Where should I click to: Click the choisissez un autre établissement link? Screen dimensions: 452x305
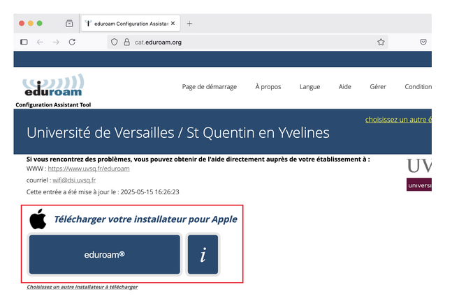(x=398, y=119)
